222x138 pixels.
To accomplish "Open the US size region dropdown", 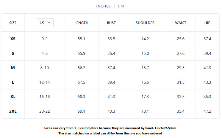I will [44, 23].
